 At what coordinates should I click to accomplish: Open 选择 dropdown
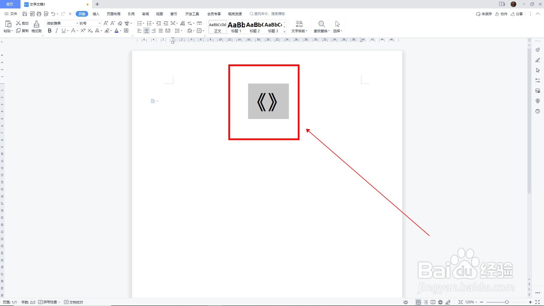click(x=337, y=27)
